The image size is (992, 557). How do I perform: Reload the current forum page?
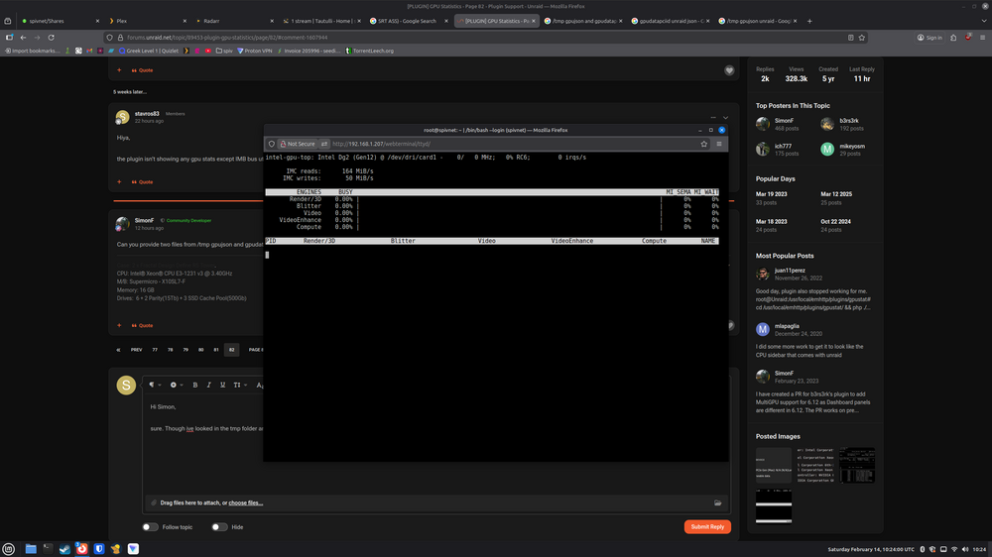point(52,38)
